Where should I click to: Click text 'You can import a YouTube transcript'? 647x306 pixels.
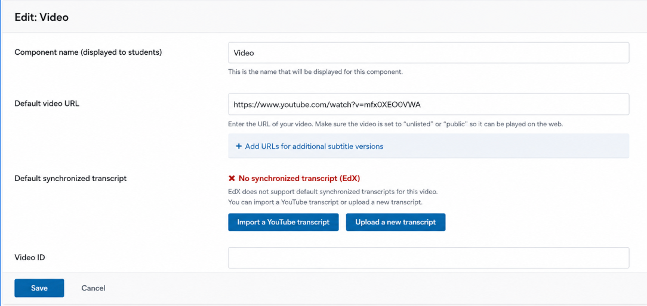coord(325,202)
